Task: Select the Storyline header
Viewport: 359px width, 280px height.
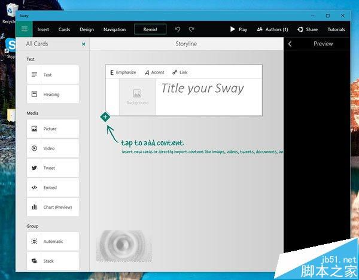Action: click(x=186, y=44)
